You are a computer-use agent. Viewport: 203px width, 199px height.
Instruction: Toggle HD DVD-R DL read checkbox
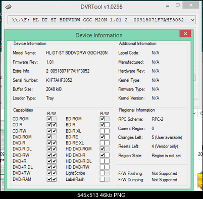point(102,161)
